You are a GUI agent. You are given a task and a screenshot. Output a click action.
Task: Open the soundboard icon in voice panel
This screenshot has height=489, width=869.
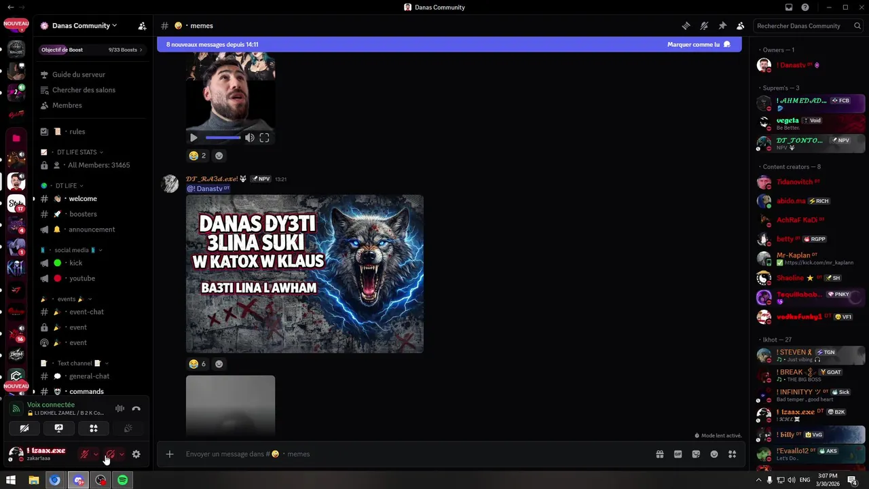coord(128,429)
